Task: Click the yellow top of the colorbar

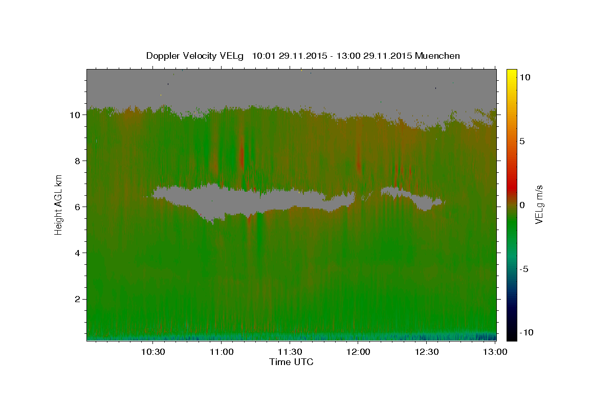Action: pyautogui.click(x=511, y=74)
